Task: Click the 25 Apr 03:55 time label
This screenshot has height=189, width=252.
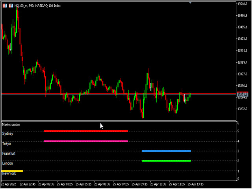Action: tap(65, 184)
